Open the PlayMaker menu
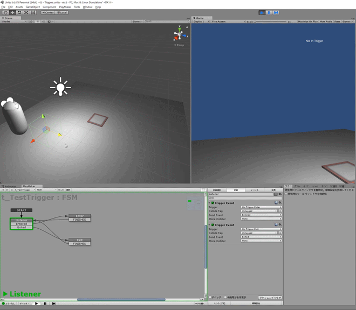 pyautogui.click(x=65, y=7)
